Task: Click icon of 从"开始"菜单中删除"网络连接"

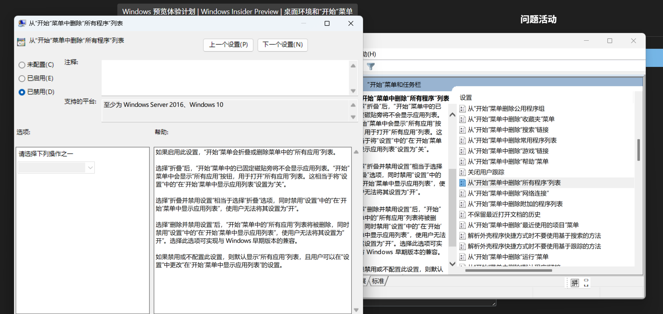Action: [x=463, y=193]
